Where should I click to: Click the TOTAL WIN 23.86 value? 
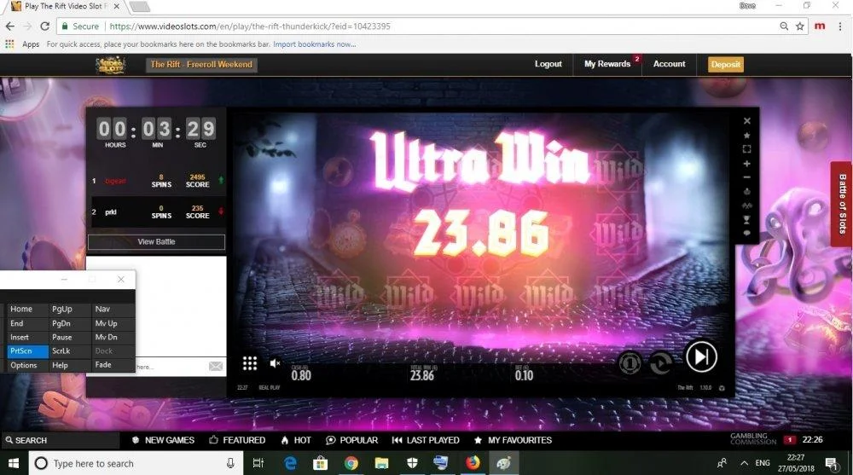[x=422, y=375]
